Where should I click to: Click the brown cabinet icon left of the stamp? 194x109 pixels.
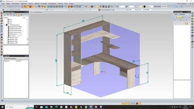(103, 6)
